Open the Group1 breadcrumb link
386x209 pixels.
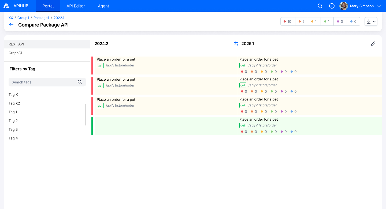coord(23,18)
